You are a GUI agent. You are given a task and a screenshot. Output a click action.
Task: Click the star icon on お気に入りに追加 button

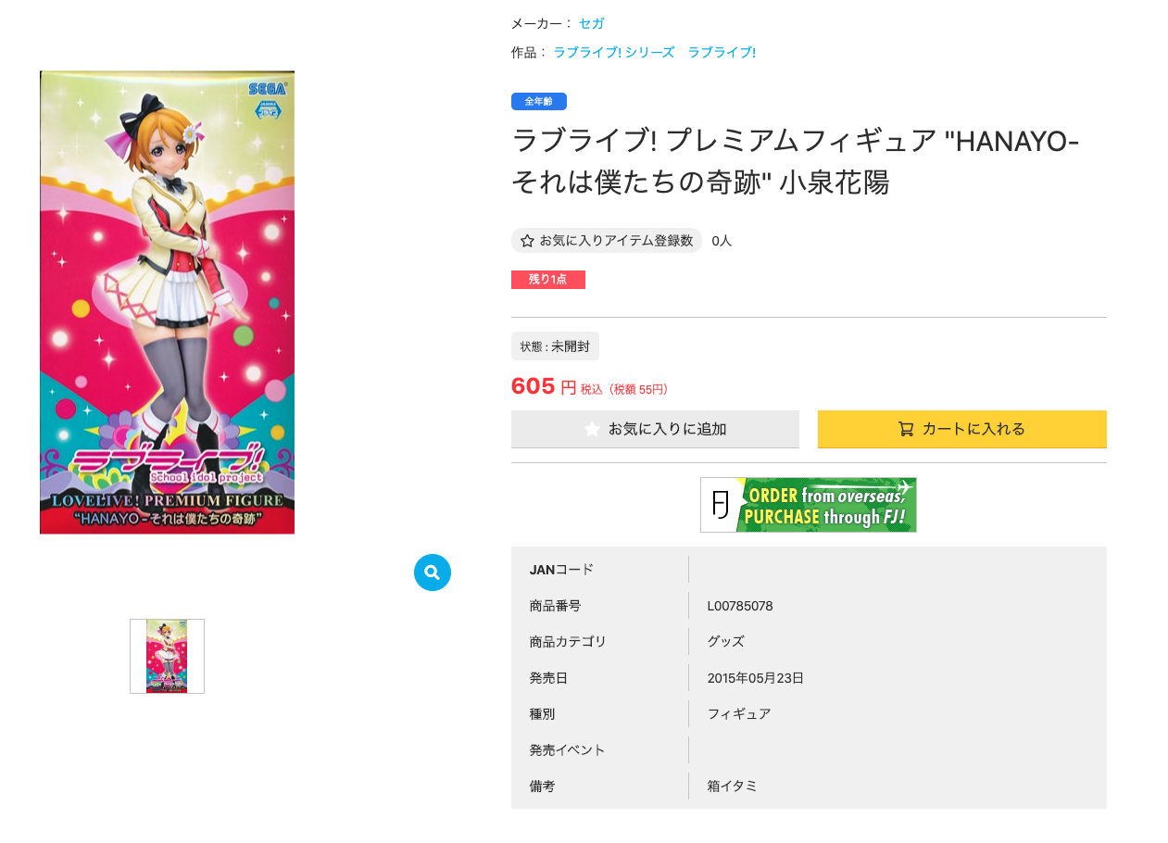[592, 429]
